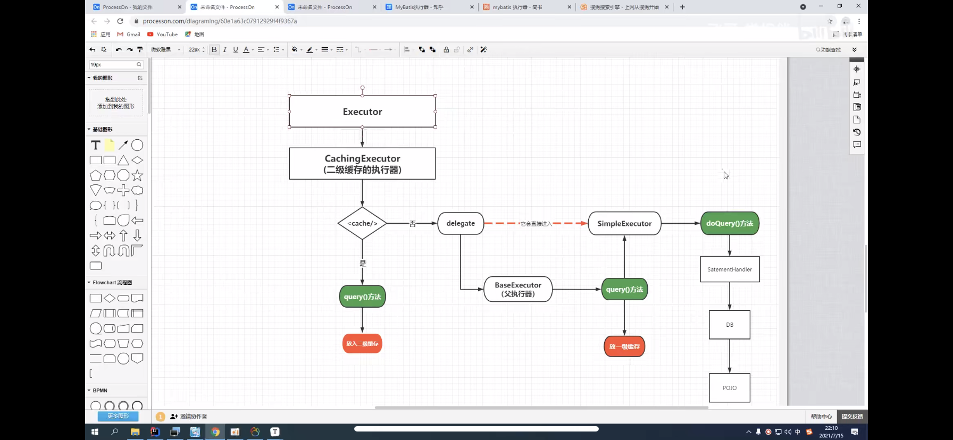Select the triangle basic shape
Viewport: 953px width, 440px height.
(123, 160)
